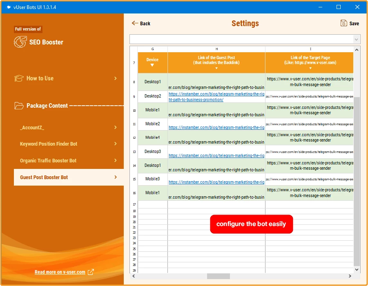Screen dimensions: 368x286
Task: Select row header 8
Action: click(x=134, y=82)
